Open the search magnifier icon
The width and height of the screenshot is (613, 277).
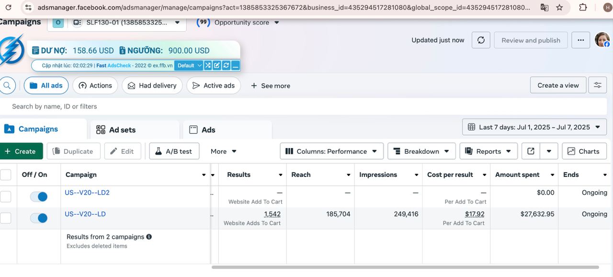tap(7, 86)
